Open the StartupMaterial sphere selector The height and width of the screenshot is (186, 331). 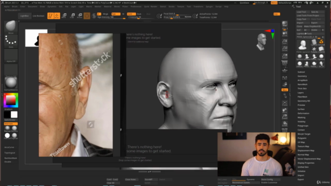[11, 84]
